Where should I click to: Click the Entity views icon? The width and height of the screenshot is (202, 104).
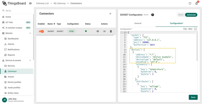[5, 93]
